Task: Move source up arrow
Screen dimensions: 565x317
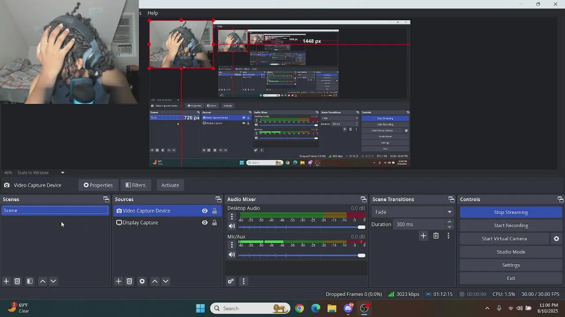Action: (154, 281)
